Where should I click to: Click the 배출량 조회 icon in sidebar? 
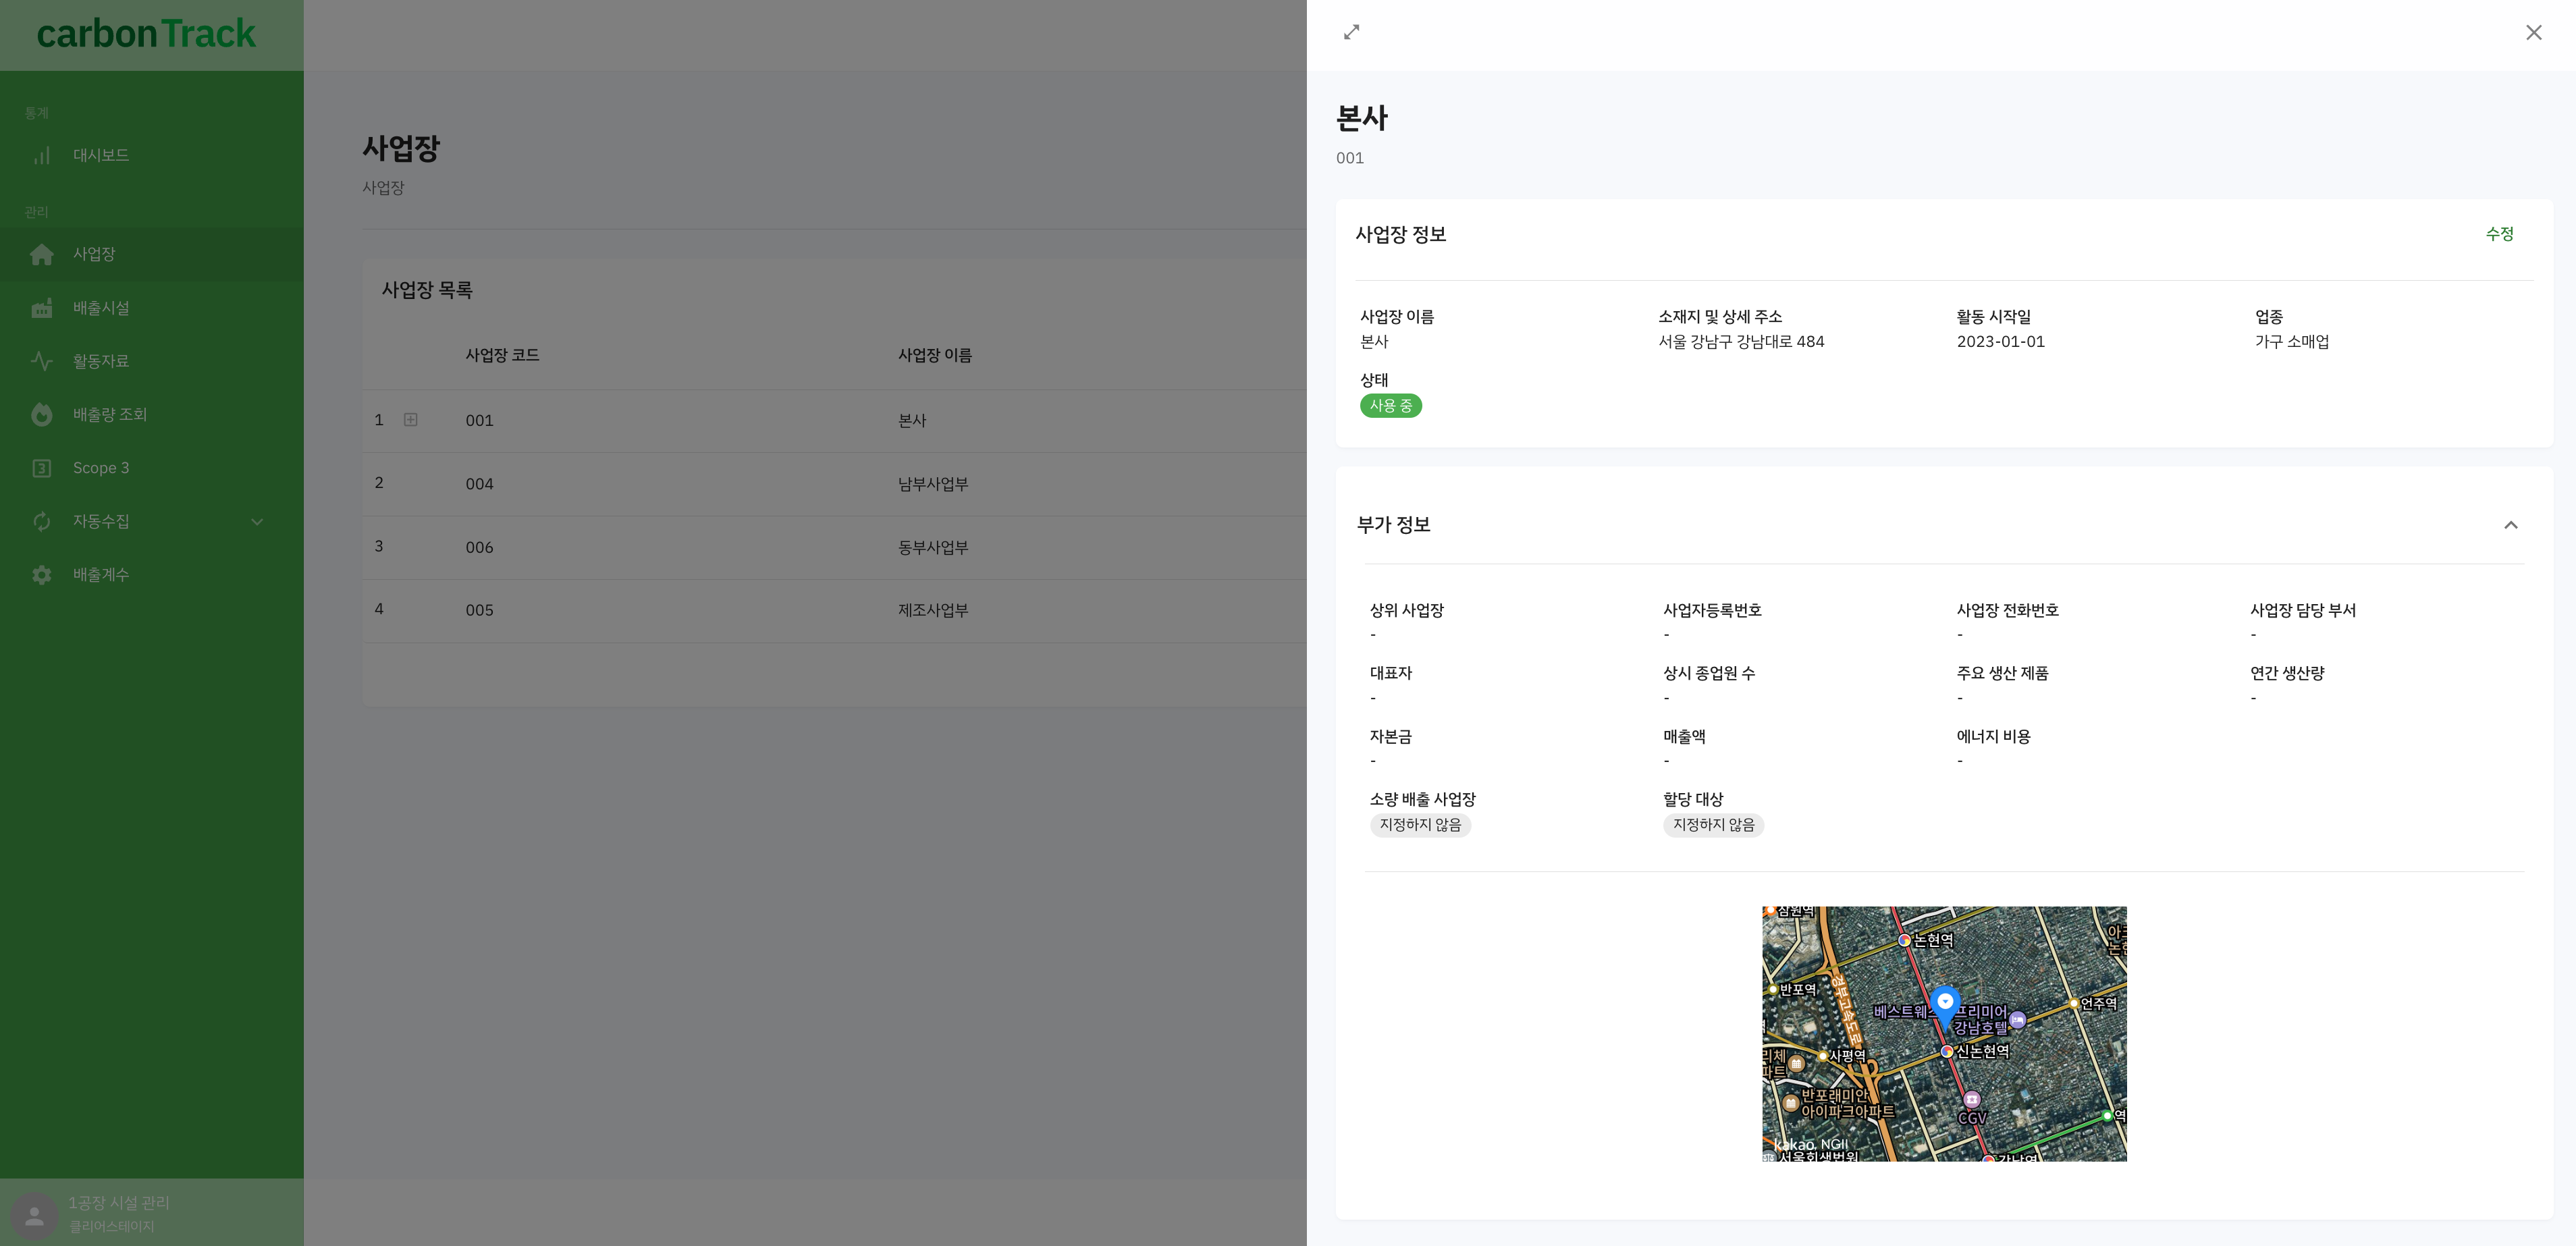[x=41, y=414]
